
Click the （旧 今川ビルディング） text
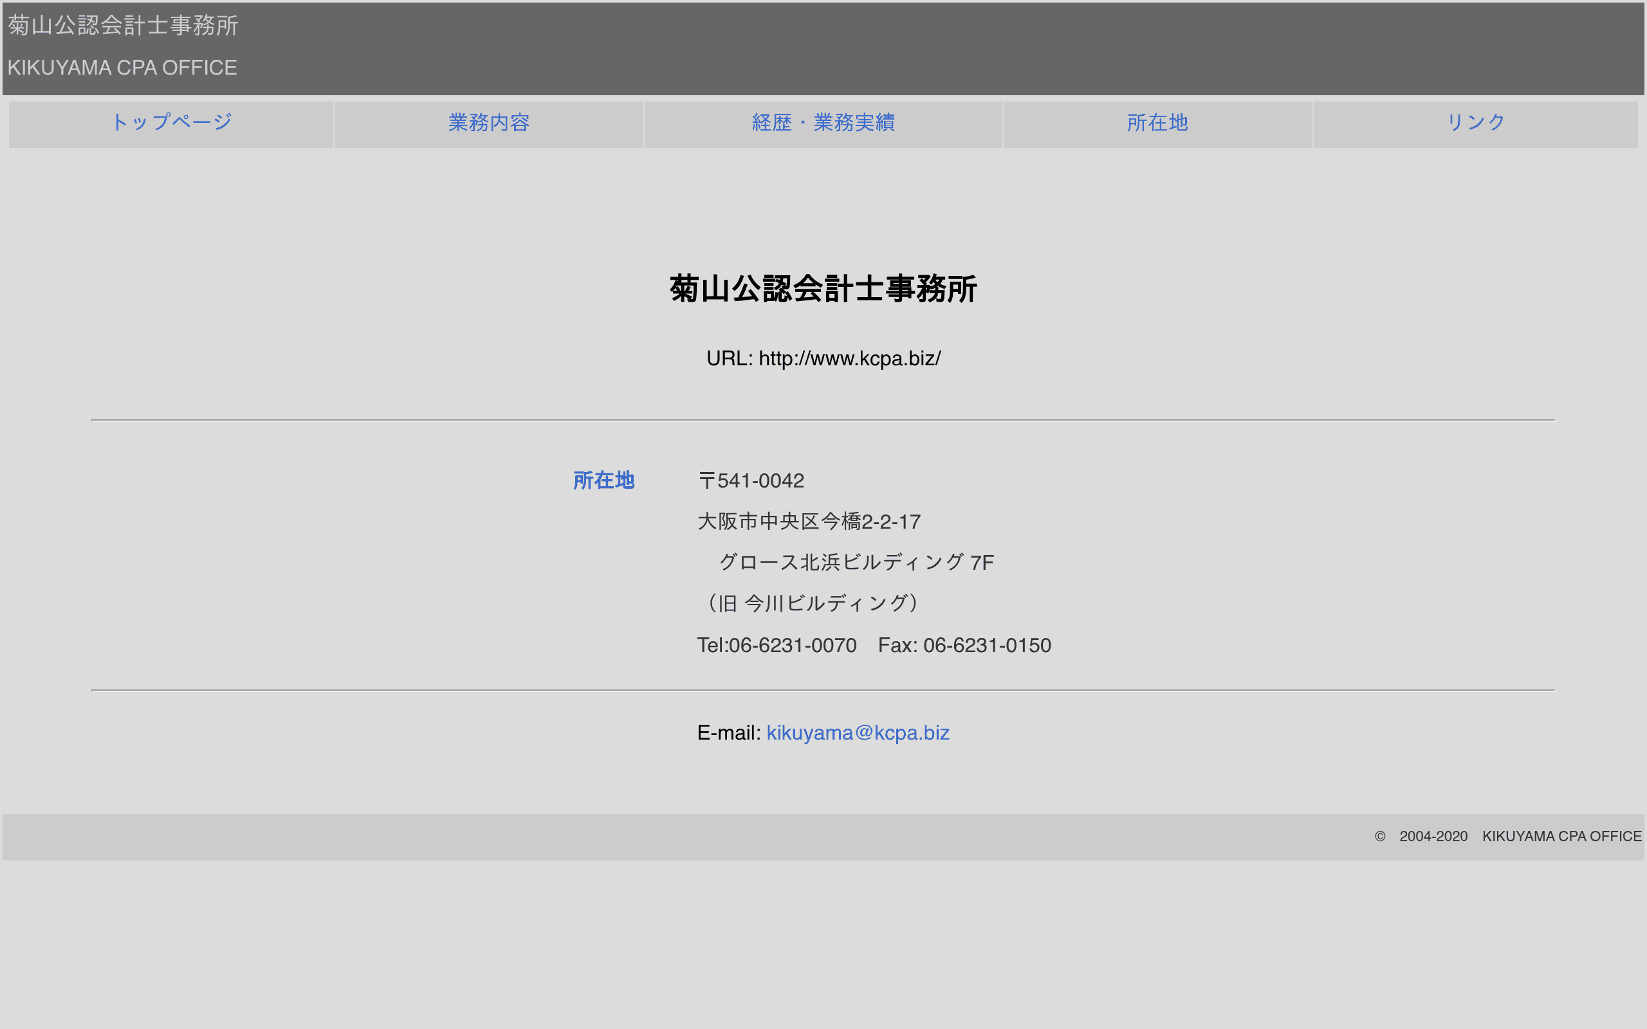[x=812, y=603]
